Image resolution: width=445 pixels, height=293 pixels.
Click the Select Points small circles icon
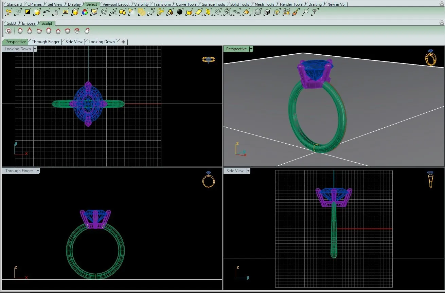pyautogui.click(x=104, y=12)
